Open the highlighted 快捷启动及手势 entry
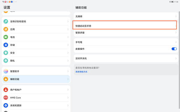 (x=125, y=25)
